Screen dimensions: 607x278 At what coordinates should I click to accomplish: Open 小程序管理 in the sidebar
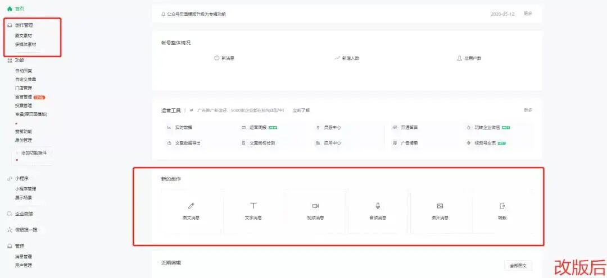coord(25,189)
